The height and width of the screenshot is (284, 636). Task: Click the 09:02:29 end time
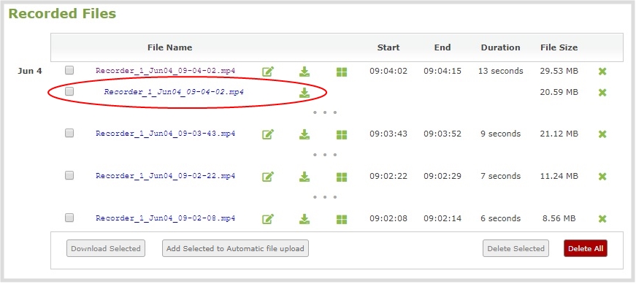[x=442, y=176]
